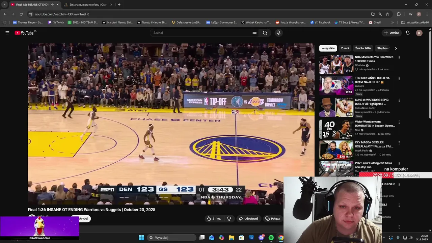Screen dimensions: 432x243
Task: Open Spotify from the taskbar
Action: pos(271,238)
